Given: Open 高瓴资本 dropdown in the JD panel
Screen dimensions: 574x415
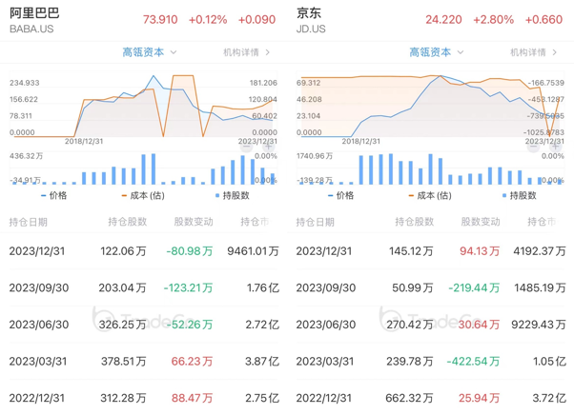Looking at the screenshot, I should 437,52.
